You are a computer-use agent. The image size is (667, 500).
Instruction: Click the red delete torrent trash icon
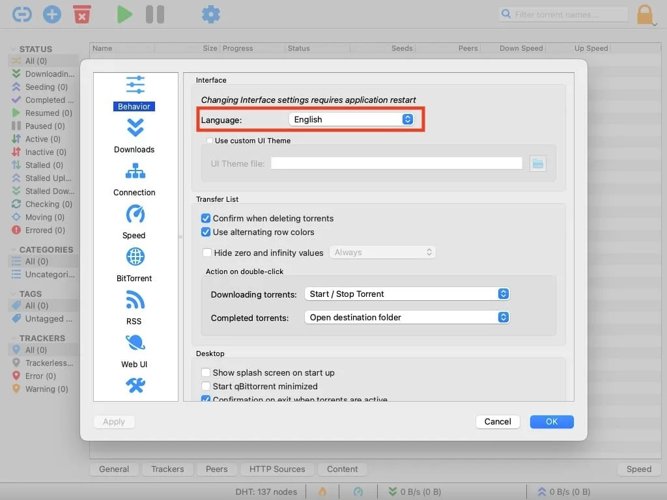(81, 14)
